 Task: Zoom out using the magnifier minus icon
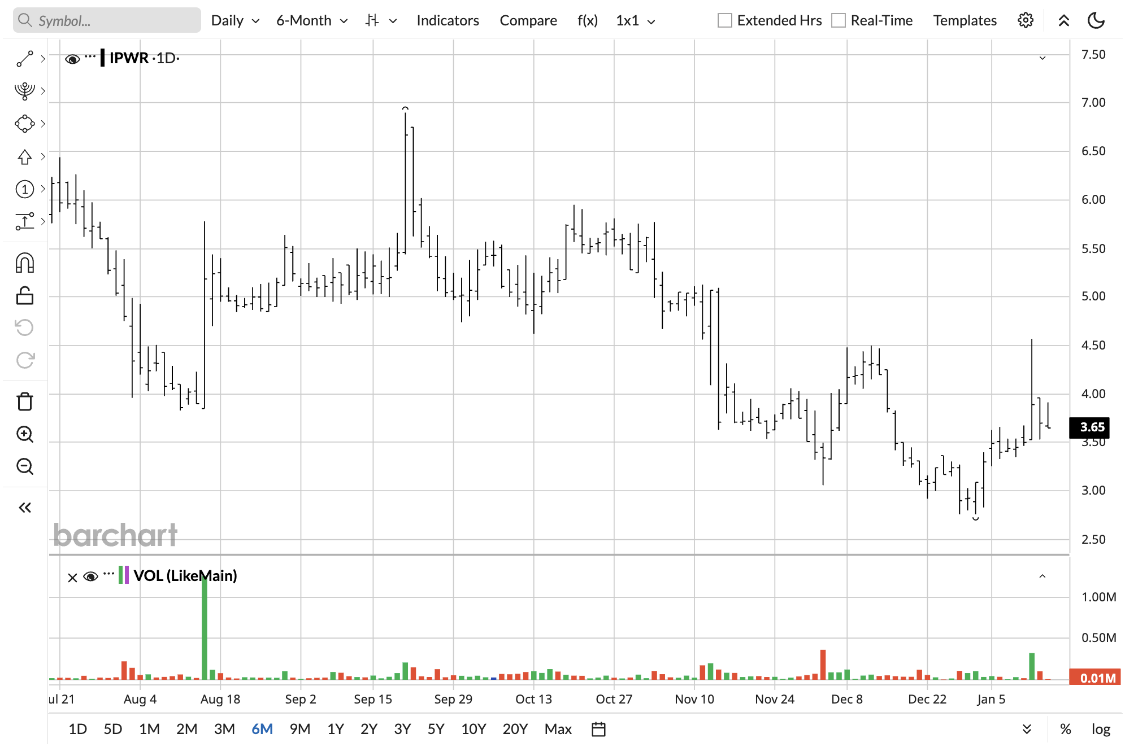coord(24,466)
